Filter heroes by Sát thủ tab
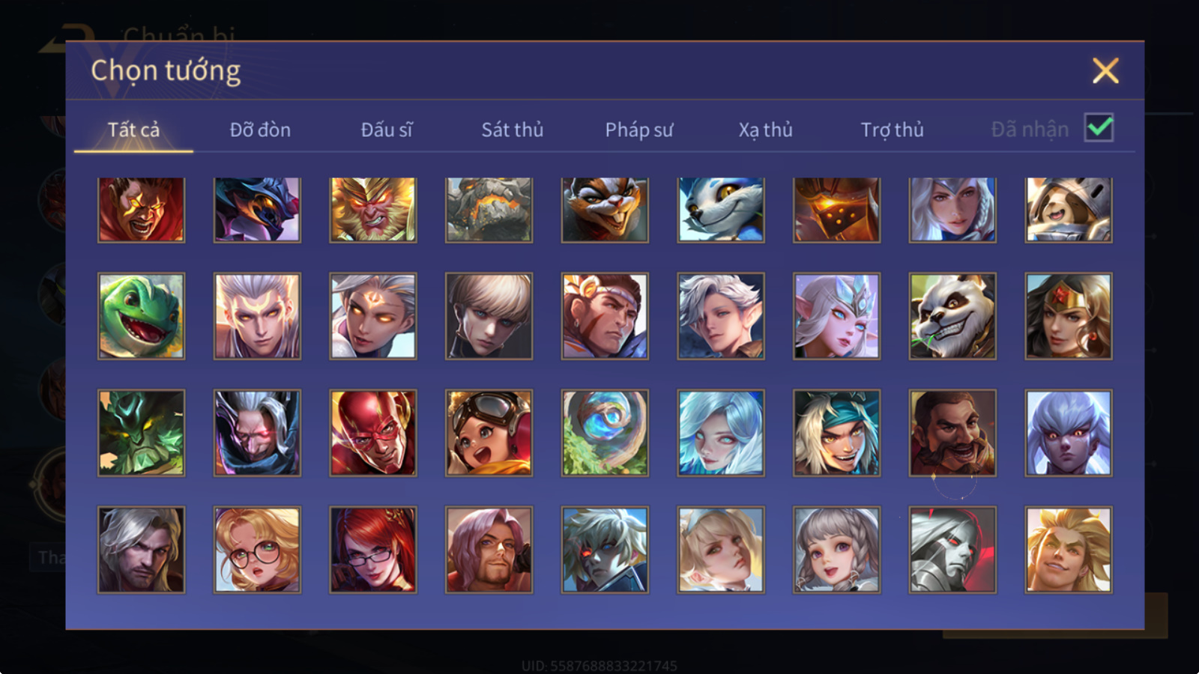 pos(513,130)
